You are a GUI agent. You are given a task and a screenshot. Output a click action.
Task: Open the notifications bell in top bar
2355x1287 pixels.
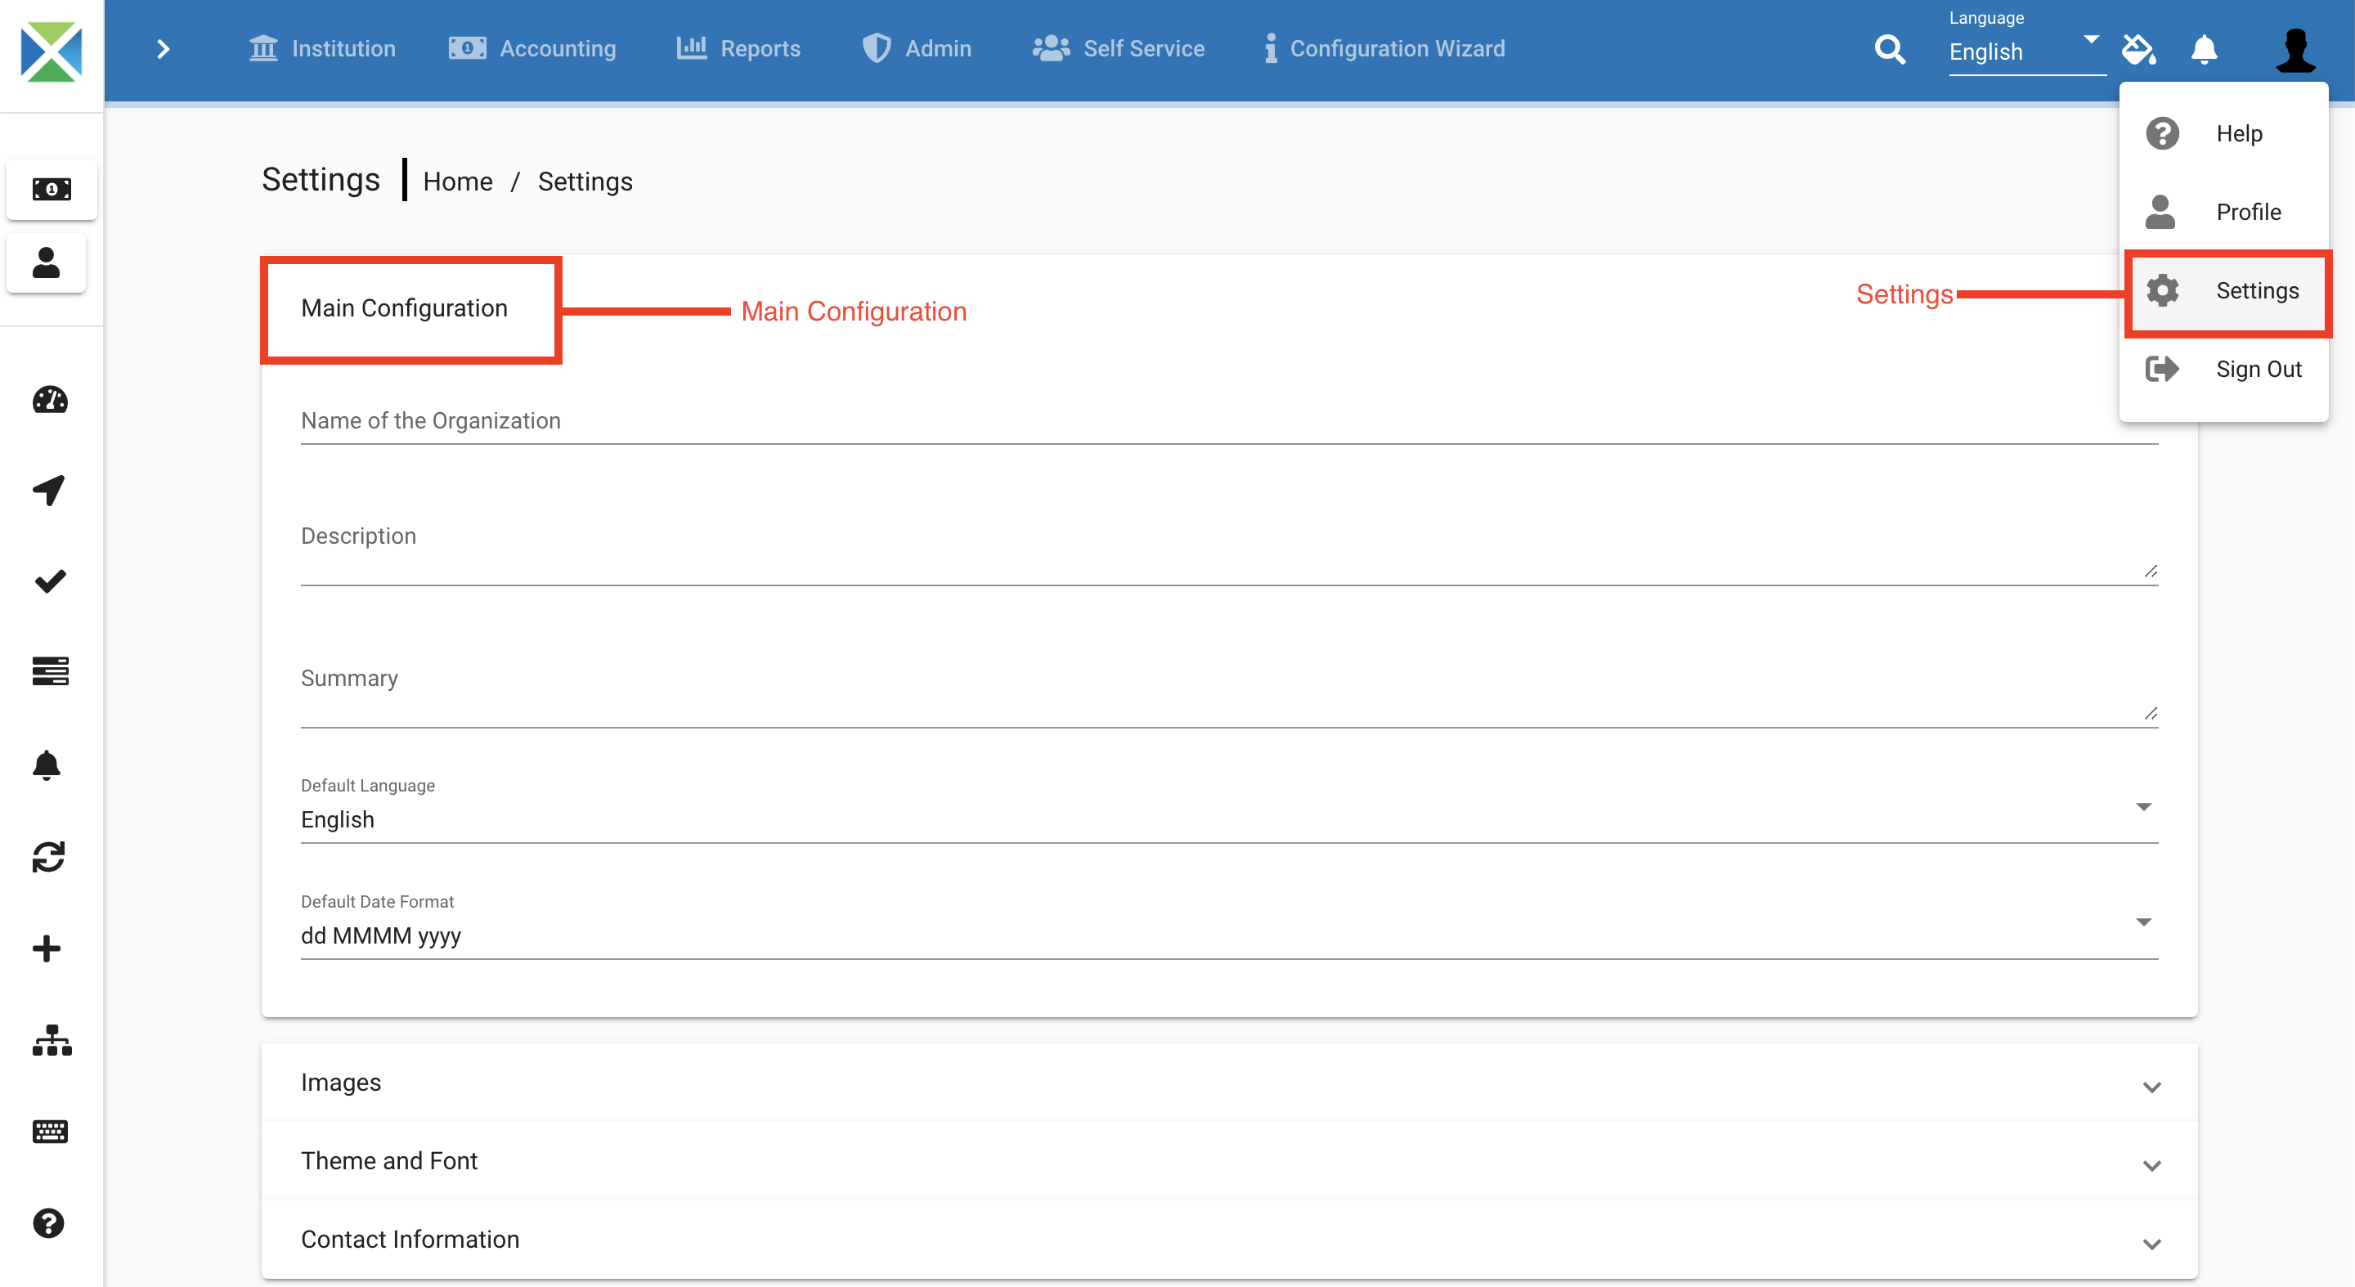2203,49
